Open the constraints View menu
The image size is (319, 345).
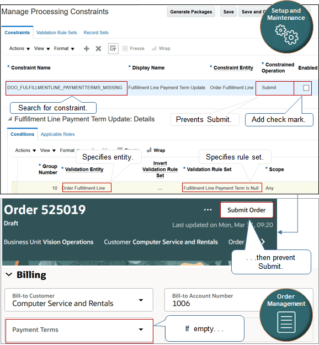coord(42,49)
